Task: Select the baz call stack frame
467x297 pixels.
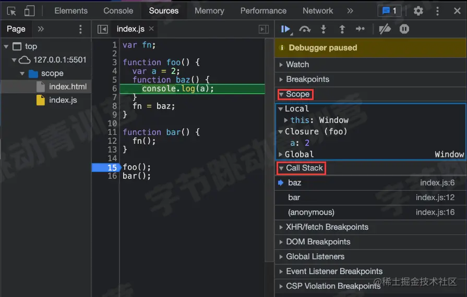Action: pos(370,183)
